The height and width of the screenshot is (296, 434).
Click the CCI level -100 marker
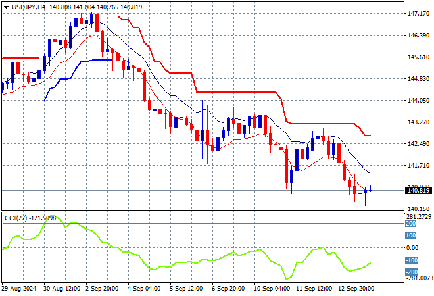coord(410,260)
